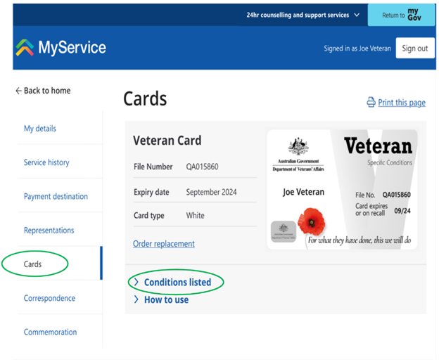Viewport: 439px width, 362px height.
Task: Expand the How to use section
Action: click(165, 299)
